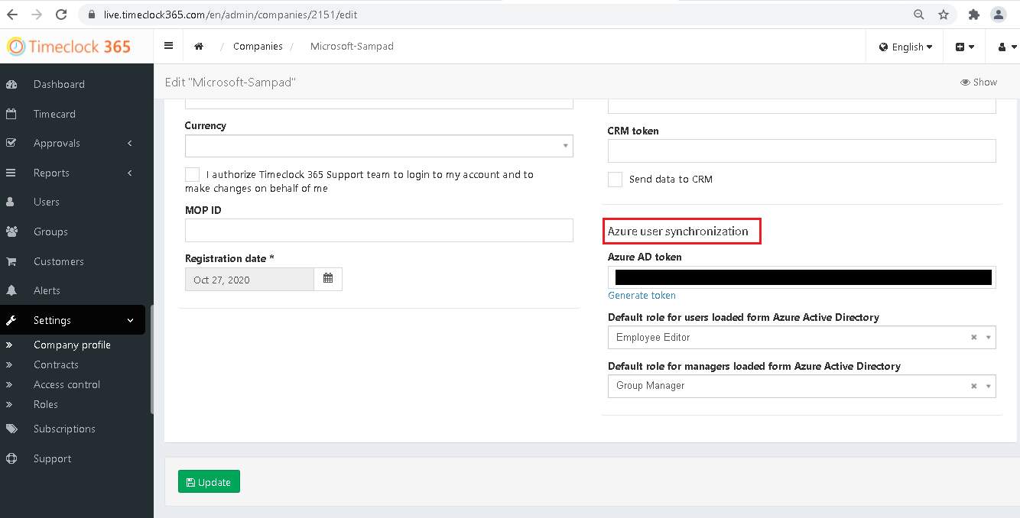Viewport: 1020px width, 518px height.
Task: Clear the Employee Editor selection
Action: pos(973,337)
